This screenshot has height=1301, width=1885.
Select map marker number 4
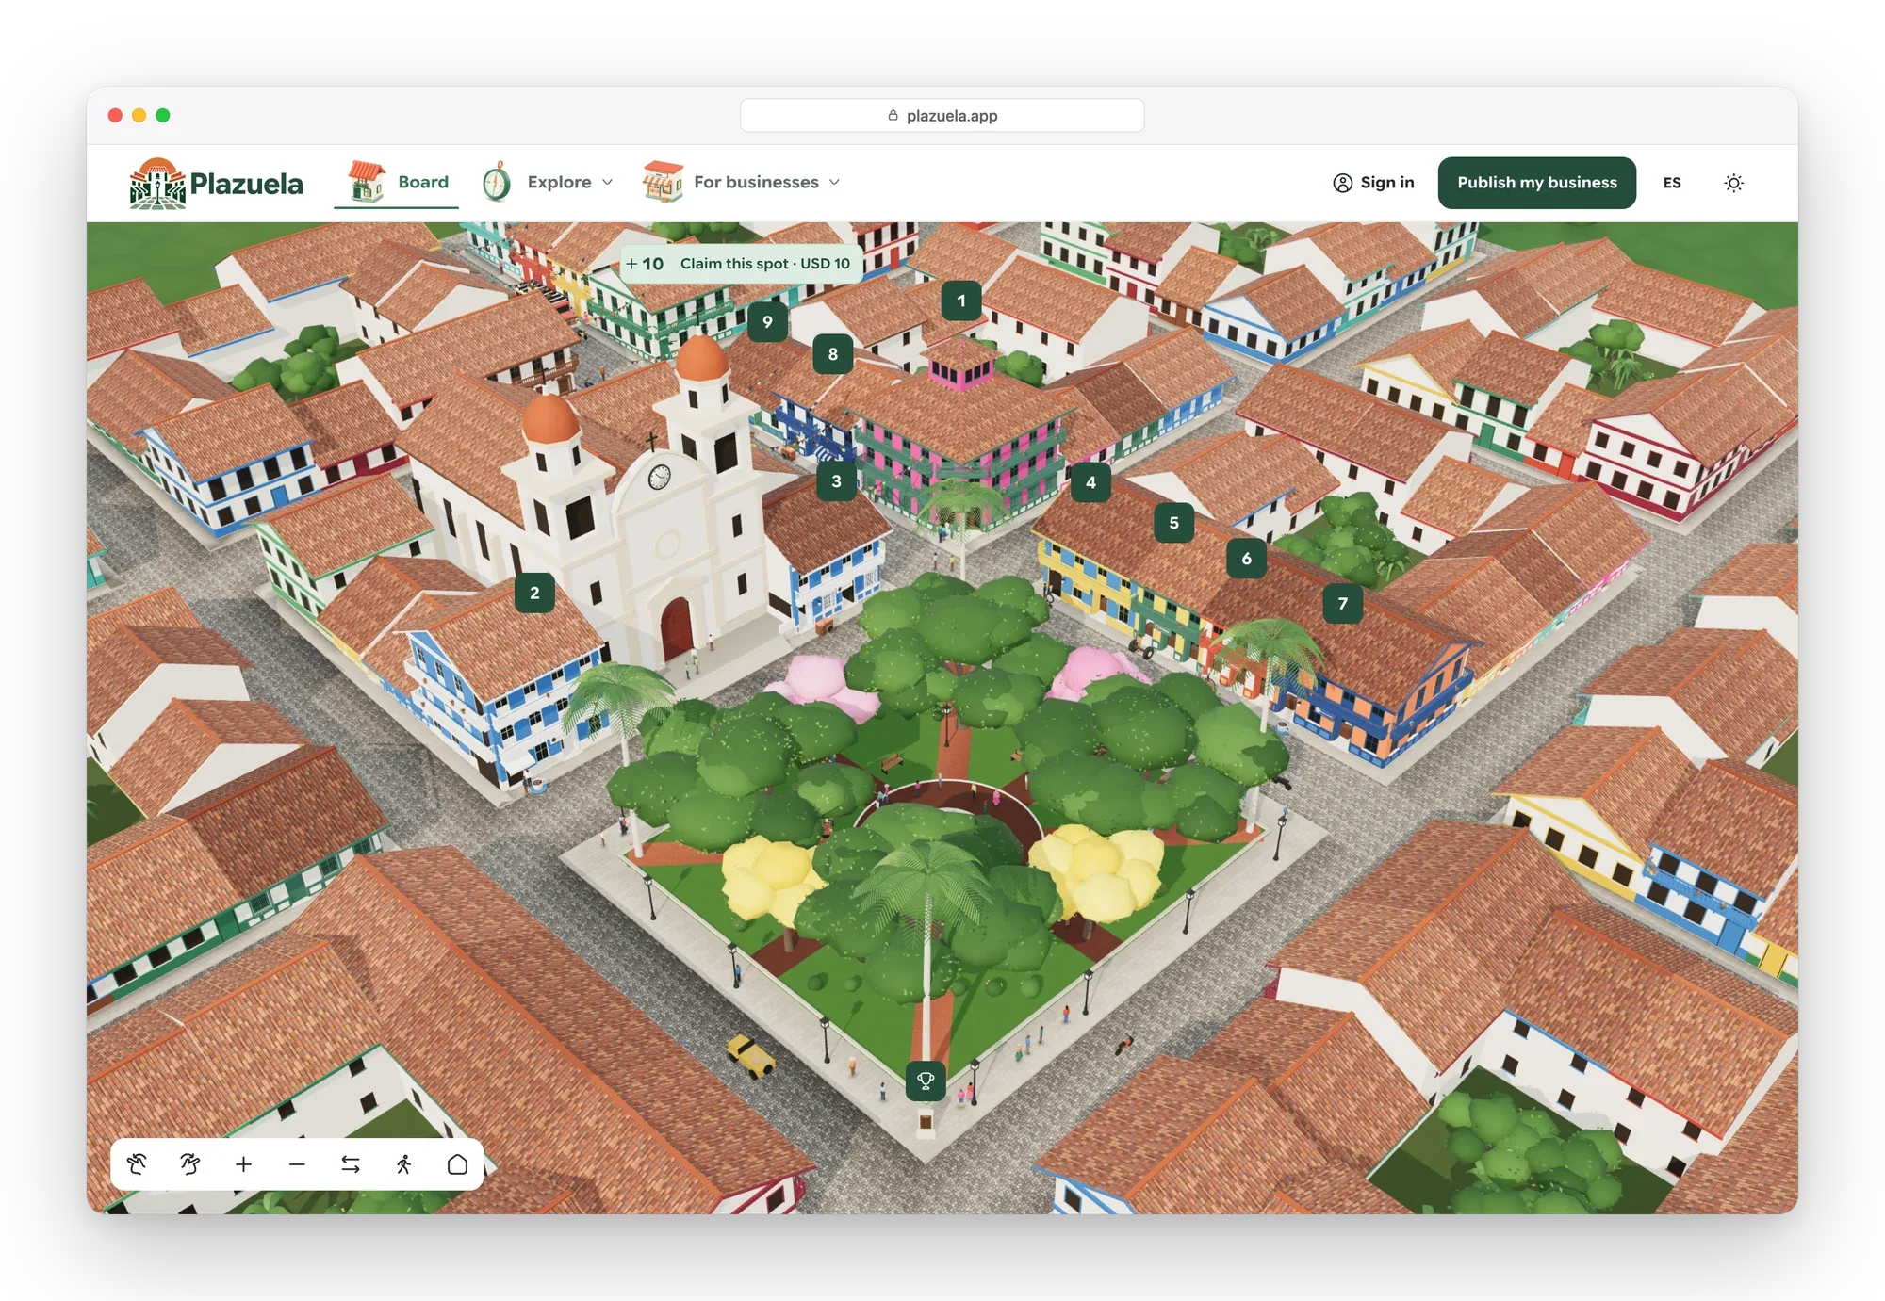[1090, 482]
